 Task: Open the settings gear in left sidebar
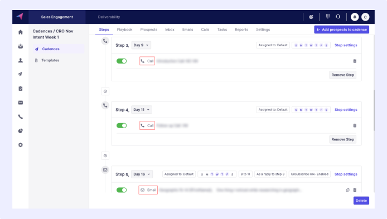(21, 145)
